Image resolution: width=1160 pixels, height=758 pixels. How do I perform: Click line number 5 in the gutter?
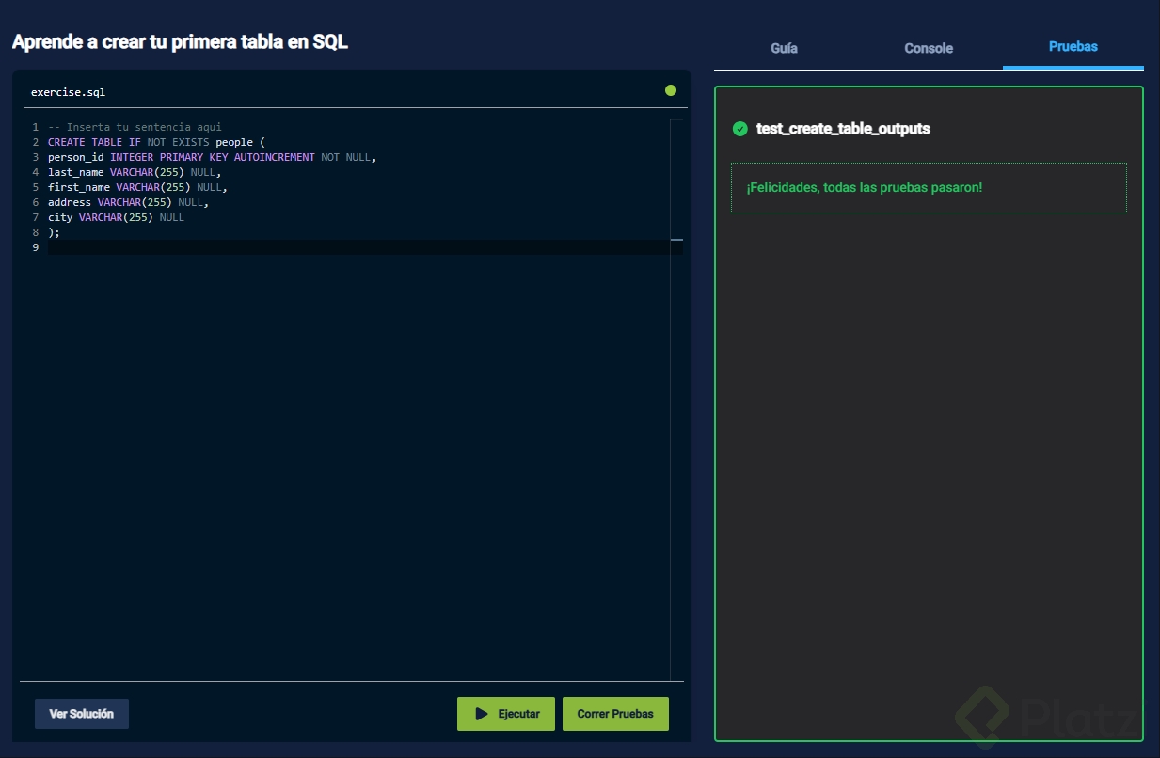[35, 187]
